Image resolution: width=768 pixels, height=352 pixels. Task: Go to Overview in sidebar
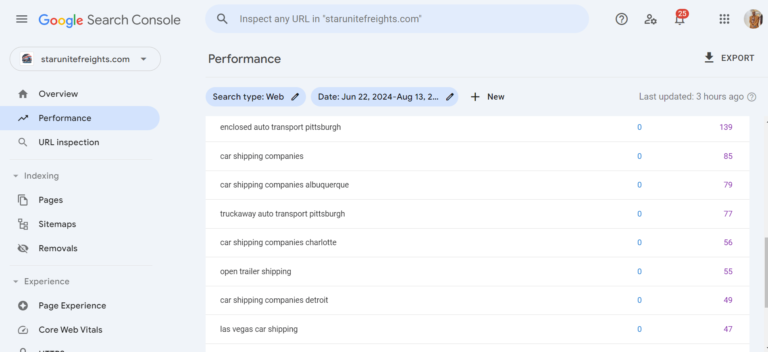pos(80,94)
